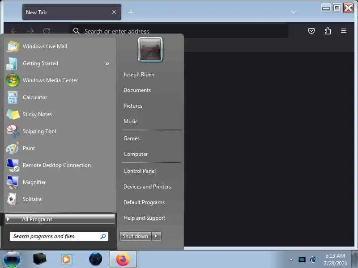
Task: Click the Magnifier label
Action: coord(34,182)
